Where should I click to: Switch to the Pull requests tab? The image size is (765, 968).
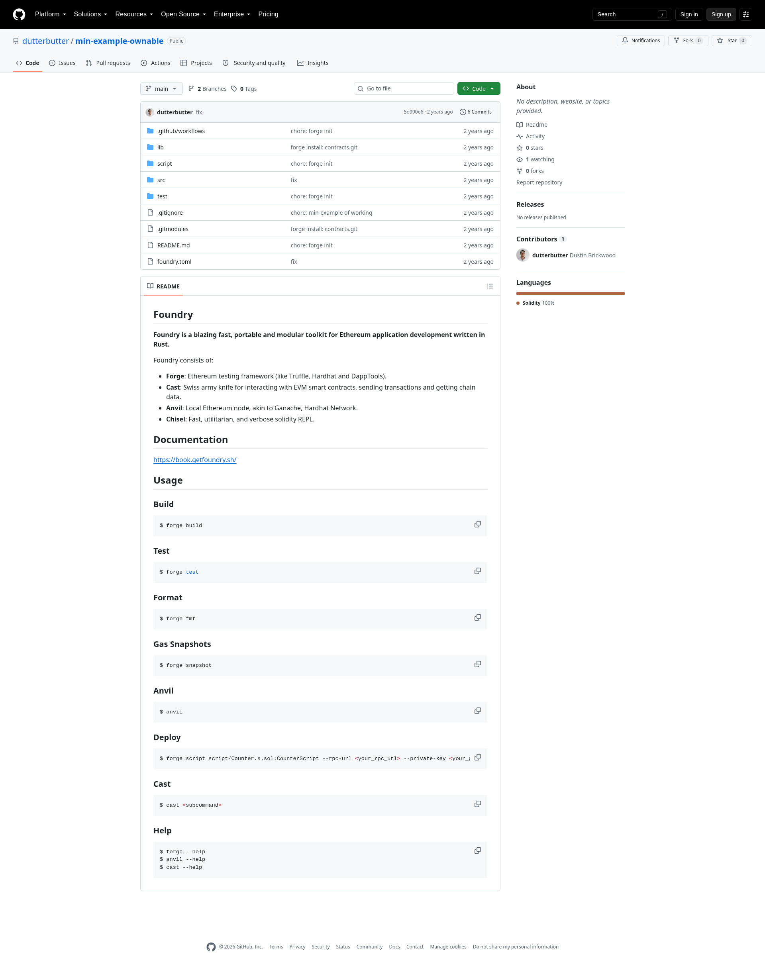click(108, 63)
